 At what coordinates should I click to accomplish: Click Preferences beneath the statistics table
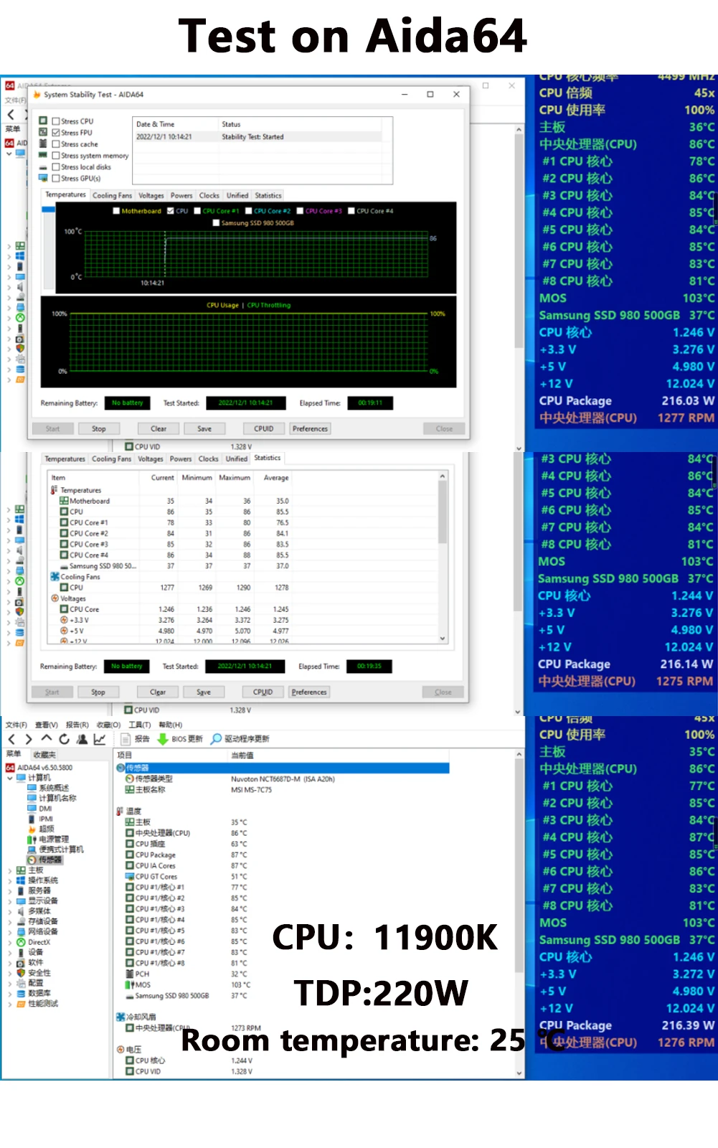point(309,692)
